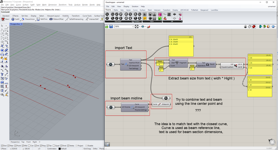Click the Grasshopper open file icon
278x150 pixels.
107,27
